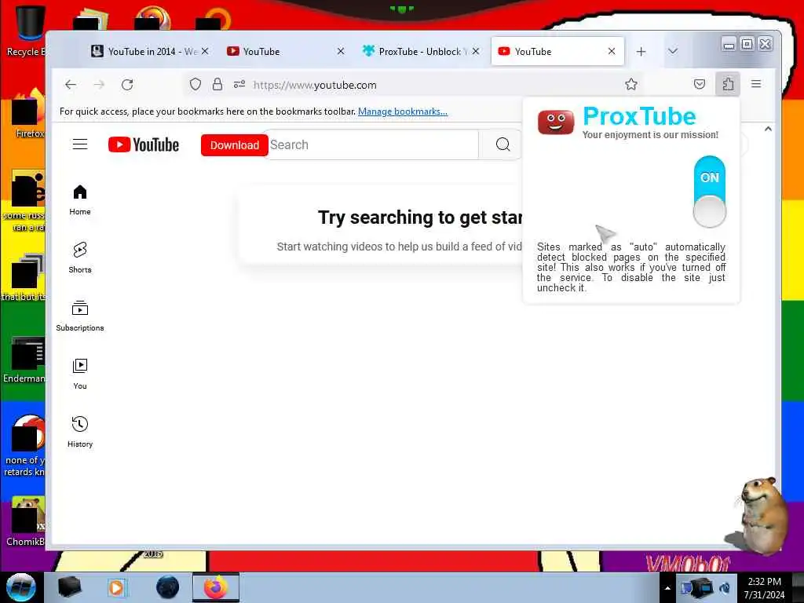Click the up arrow at page scrollbar top
Viewport: 804px width, 603px height.
pyautogui.click(x=768, y=130)
